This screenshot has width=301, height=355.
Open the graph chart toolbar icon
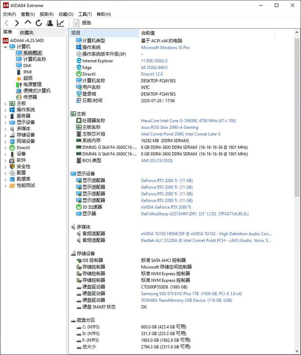60,23
